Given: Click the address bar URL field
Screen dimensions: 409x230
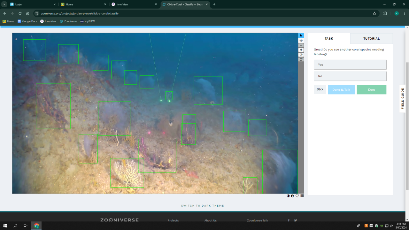Looking at the screenshot, I should point(204,13).
